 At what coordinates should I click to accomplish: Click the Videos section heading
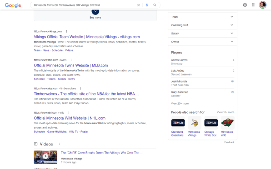click(46, 144)
